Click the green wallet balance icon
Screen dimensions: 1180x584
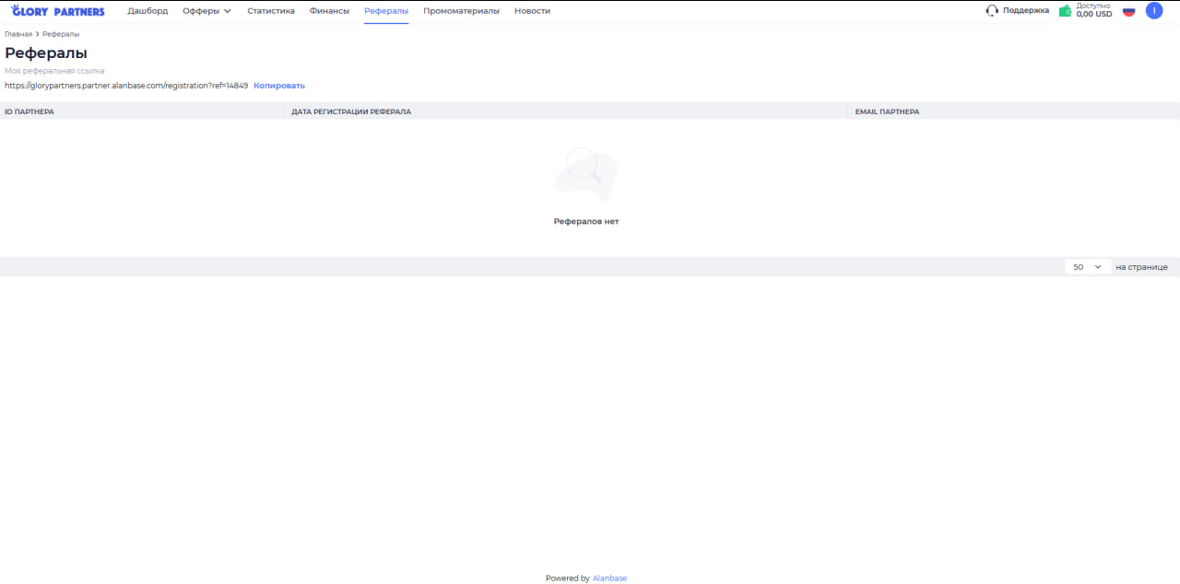[x=1065, y=11]
